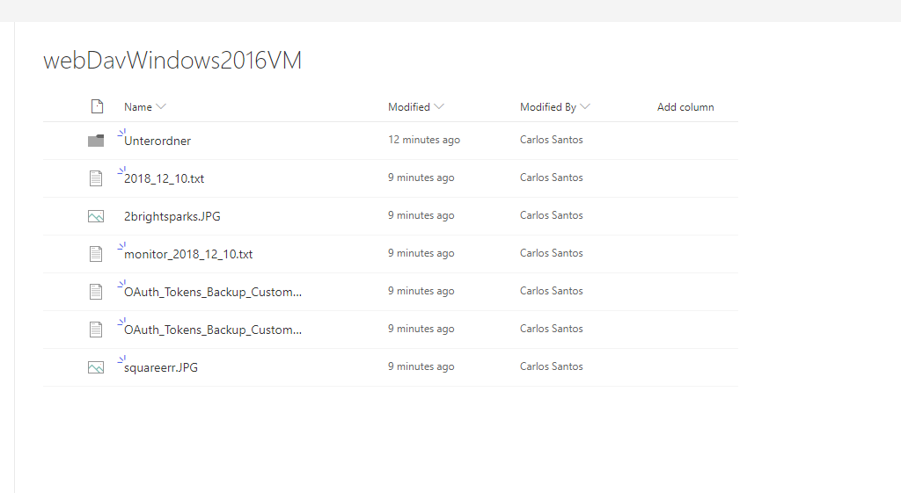Screen dimensions: 901x493
Task: Click the image icon beside 2brightsparks.JPG
Action: [x=96, y=216]
